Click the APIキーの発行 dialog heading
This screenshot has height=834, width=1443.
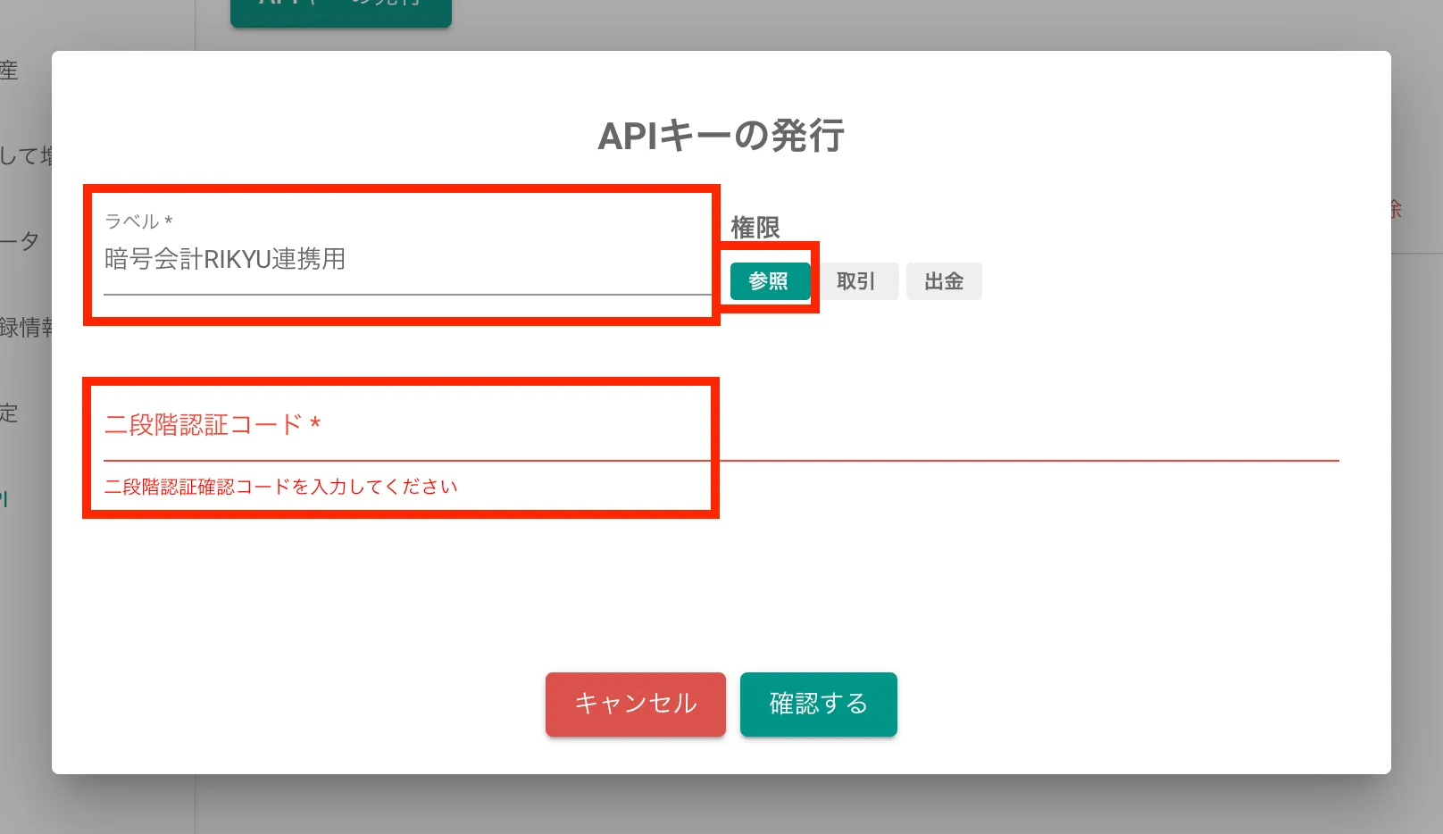pos(721,136)
